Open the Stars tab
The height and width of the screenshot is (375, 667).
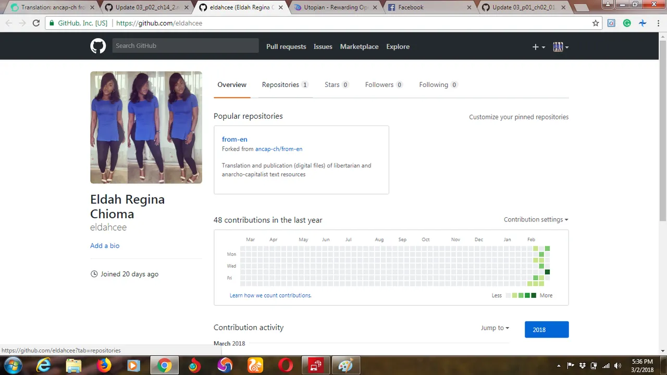tap(337, 84)
